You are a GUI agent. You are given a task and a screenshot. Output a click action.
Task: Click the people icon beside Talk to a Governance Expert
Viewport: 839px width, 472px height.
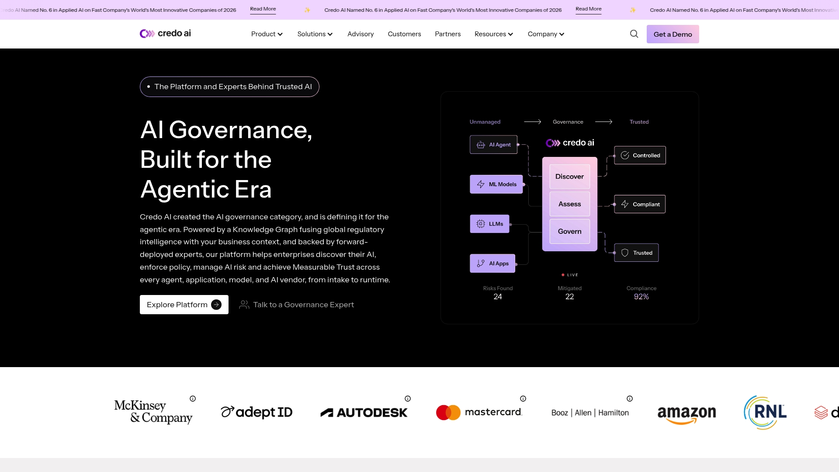[x=244, y=305]
